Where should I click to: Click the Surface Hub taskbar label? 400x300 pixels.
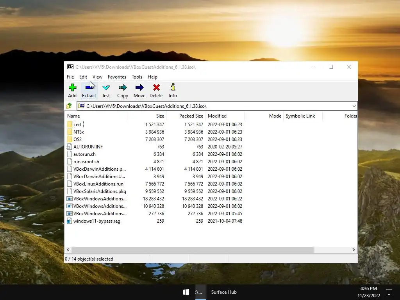click(224, 292)
